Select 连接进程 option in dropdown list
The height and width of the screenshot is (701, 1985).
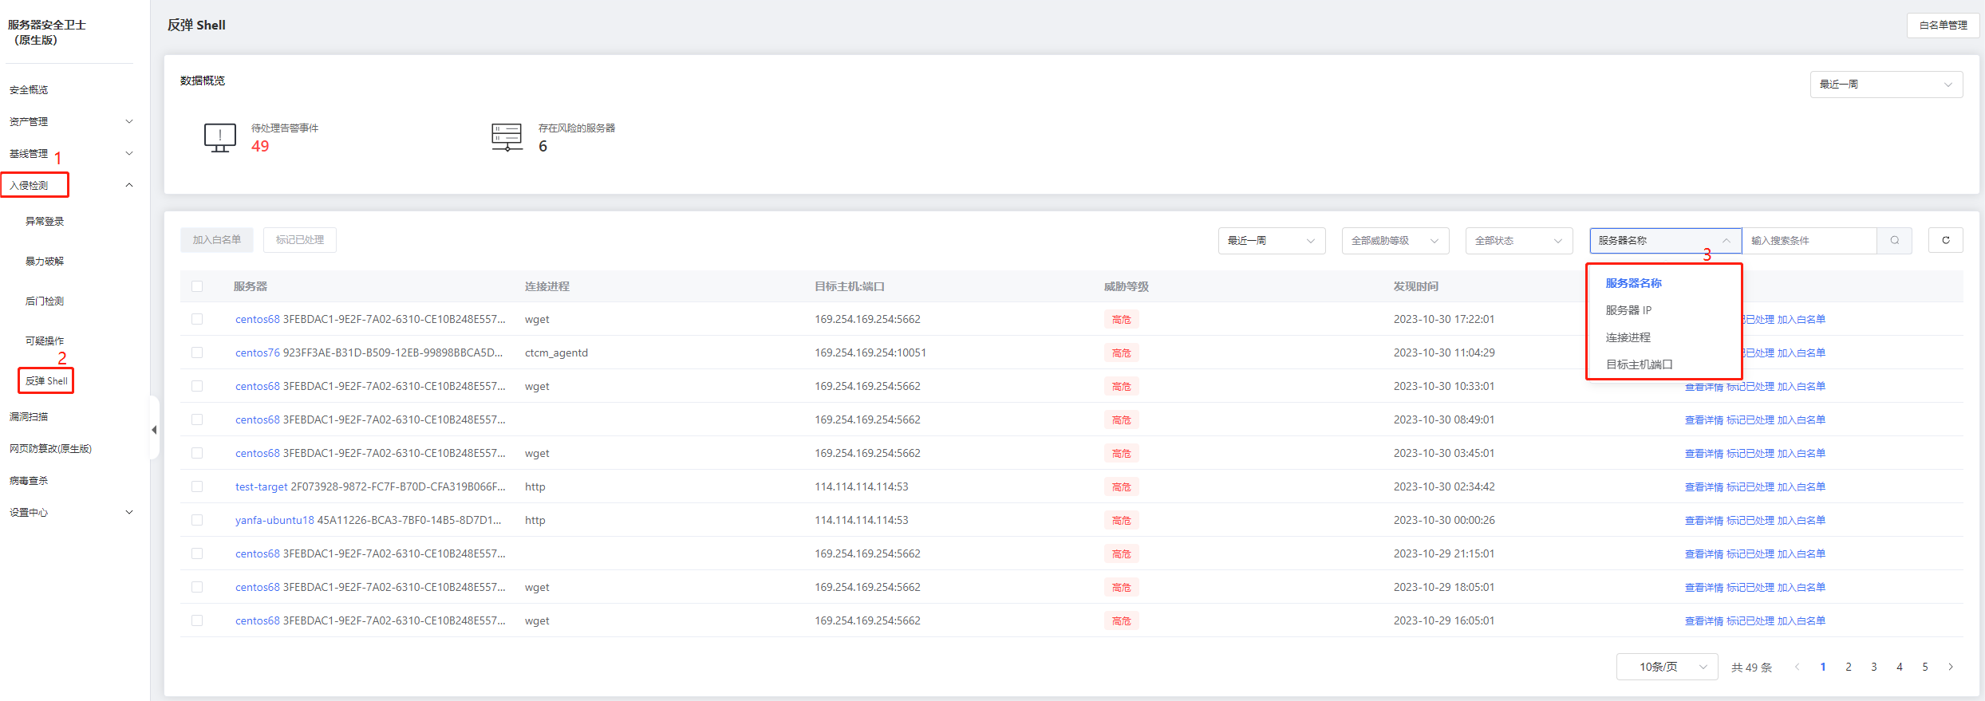pos(1628,337)
